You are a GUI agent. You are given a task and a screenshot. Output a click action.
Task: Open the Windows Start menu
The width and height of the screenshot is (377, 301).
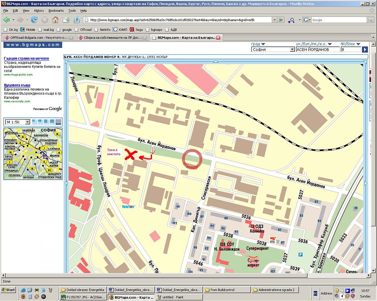8,290
